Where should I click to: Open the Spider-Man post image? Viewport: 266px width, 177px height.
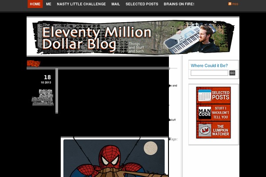tap(114, 157)
